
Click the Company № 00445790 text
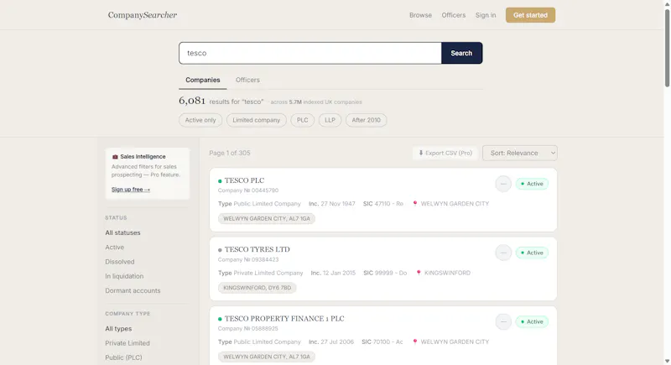click(x=248, y=190)
